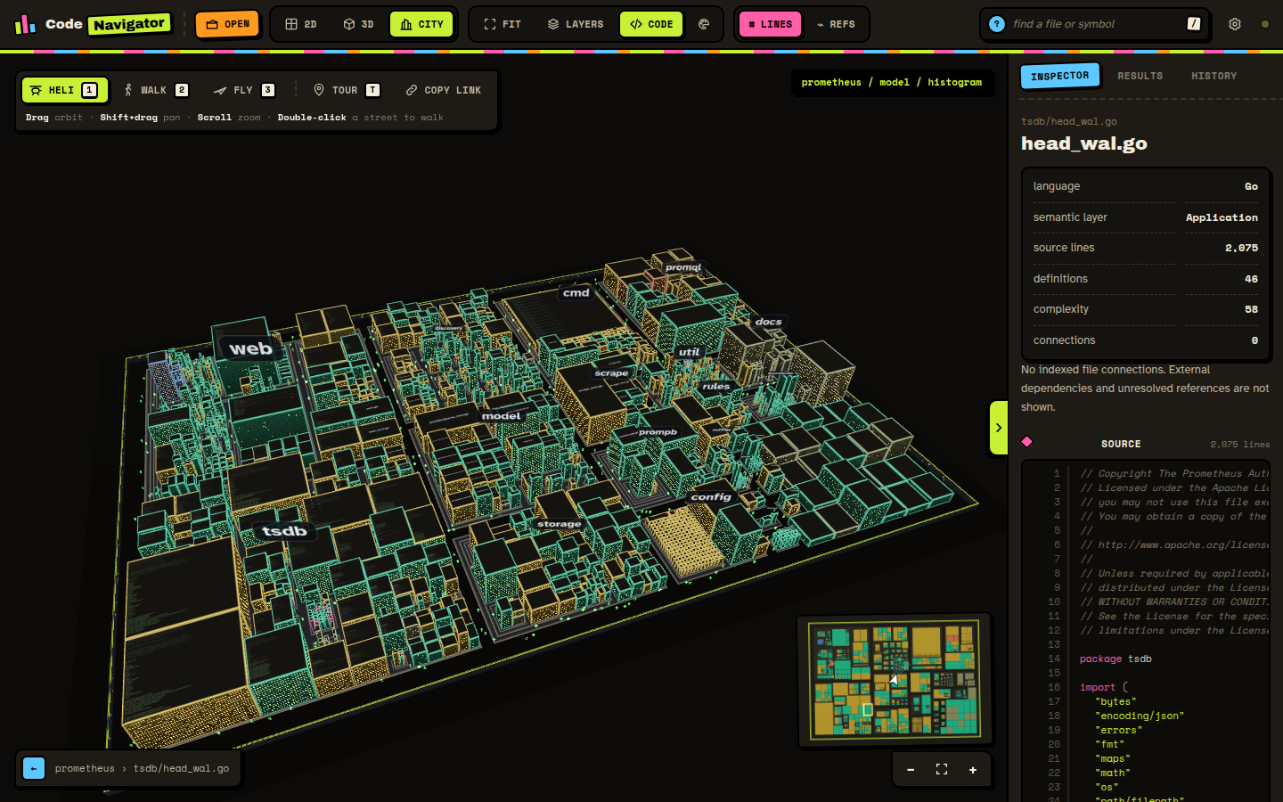Click the Code Navigator logo icon

[x=25, y=24]
